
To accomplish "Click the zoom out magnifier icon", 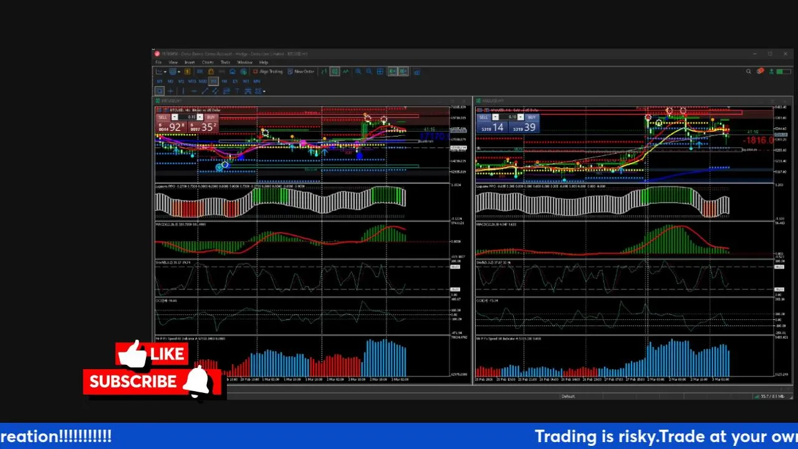I will (x=368, y=72).
